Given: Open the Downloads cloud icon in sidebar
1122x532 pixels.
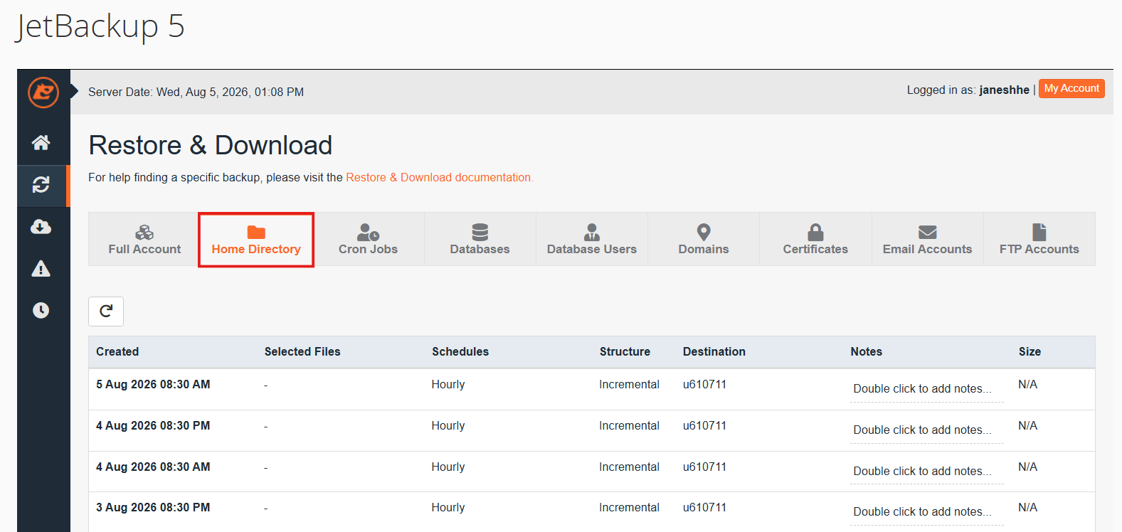Looking at the screenshot, I should click(x=41, y=227).
